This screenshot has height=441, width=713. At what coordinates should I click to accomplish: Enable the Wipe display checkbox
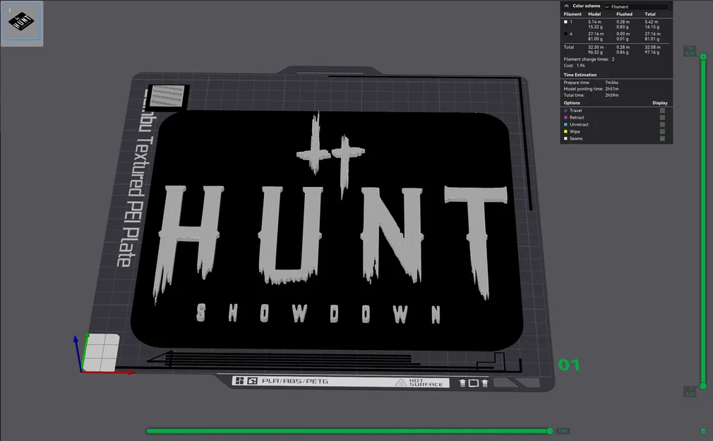(661, 131)
